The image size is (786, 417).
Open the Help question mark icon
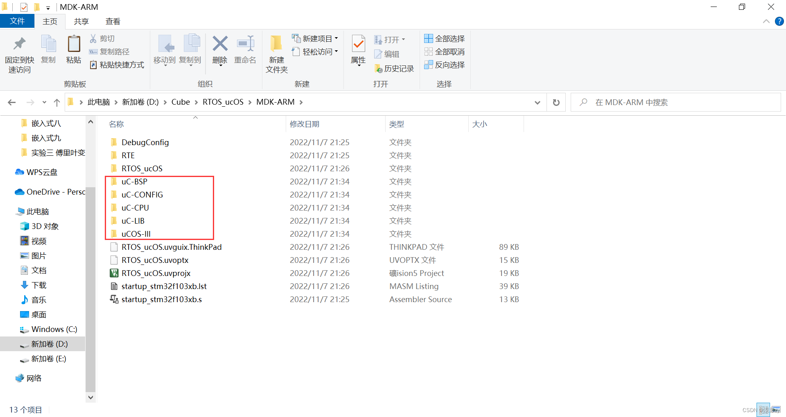point(779,21)
